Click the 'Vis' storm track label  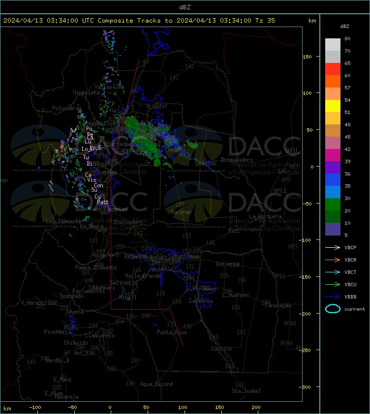(92, 180)
